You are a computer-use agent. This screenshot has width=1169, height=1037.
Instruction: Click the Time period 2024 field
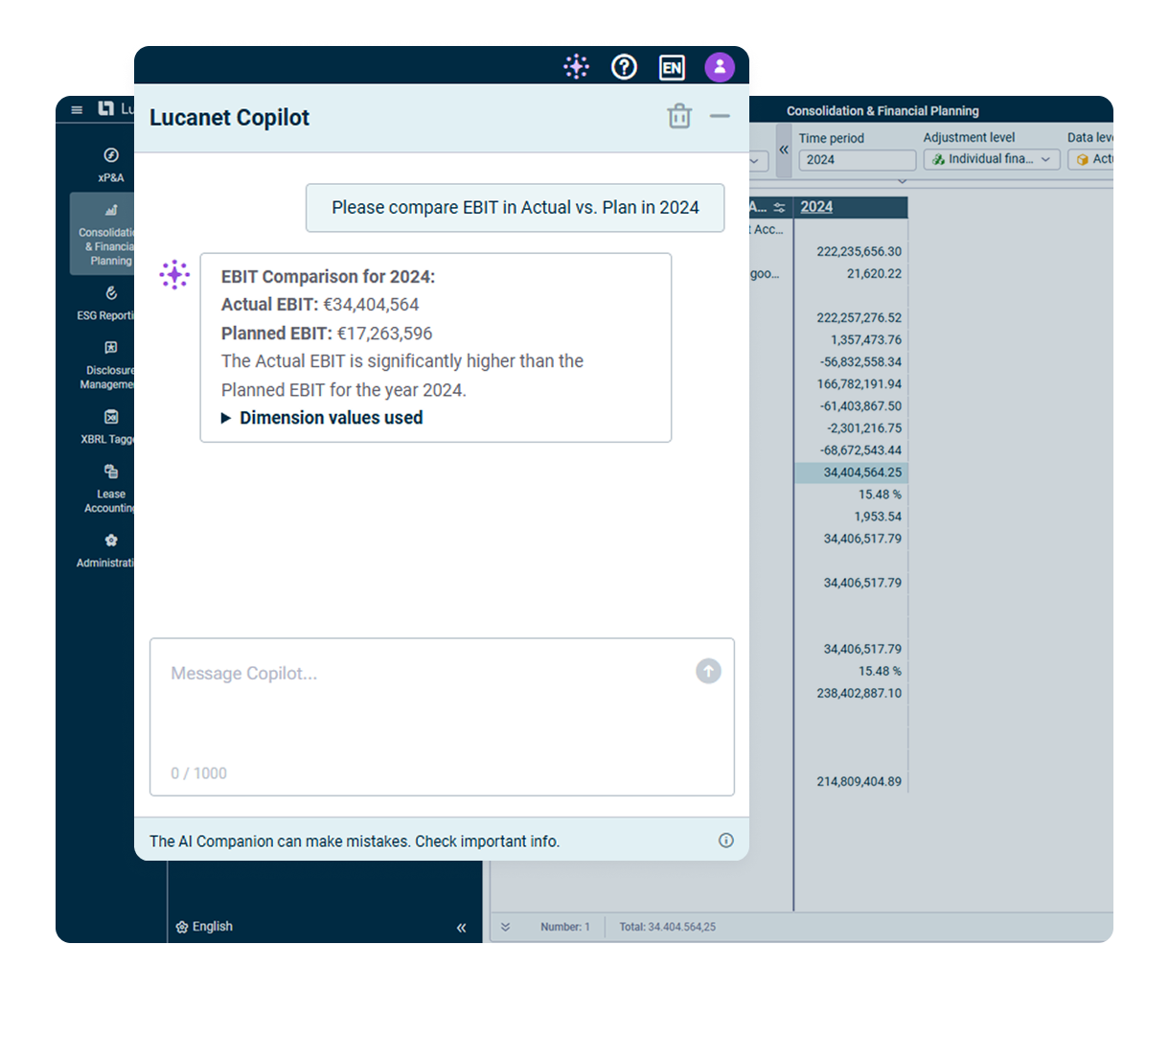pyautogui.click(x=857, y=160)
